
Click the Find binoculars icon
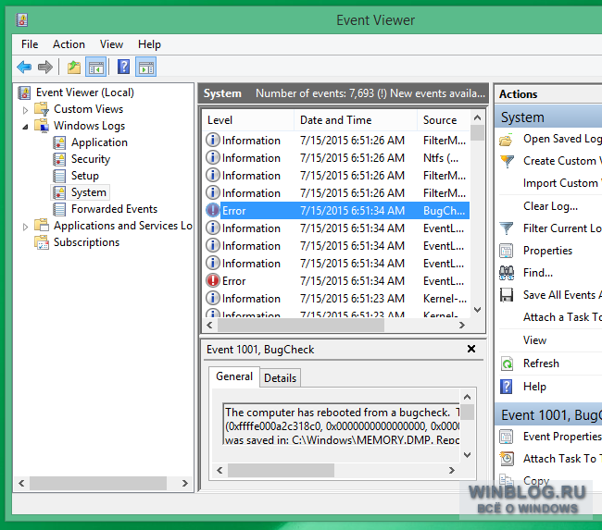507,273
